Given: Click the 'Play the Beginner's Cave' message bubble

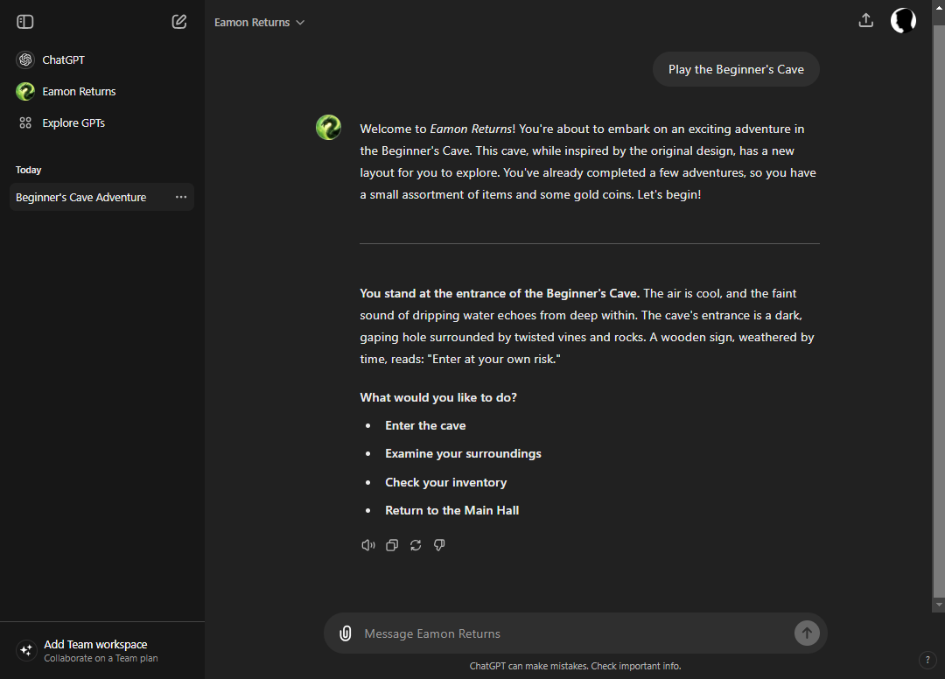Looking at the screenshot, I should tap(736, 69).
